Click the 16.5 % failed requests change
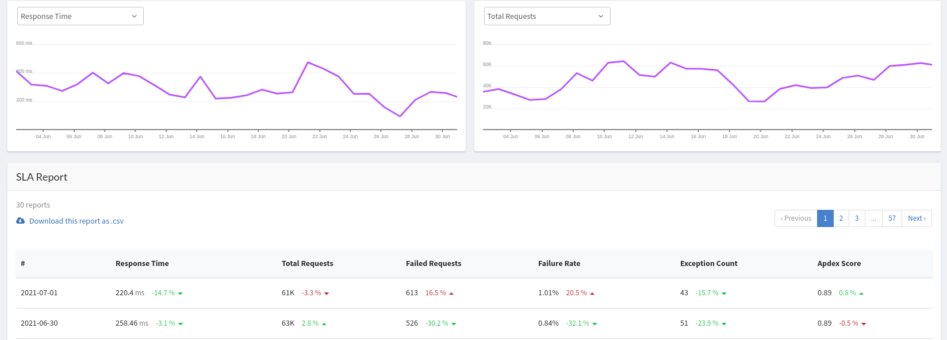Viewport: 947px width, 340px height. (x=436, y=293)
